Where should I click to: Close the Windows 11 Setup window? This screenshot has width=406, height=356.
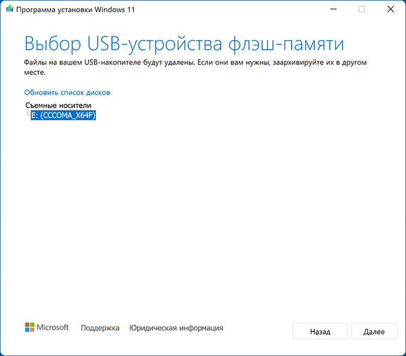click(x=390, y=9)
